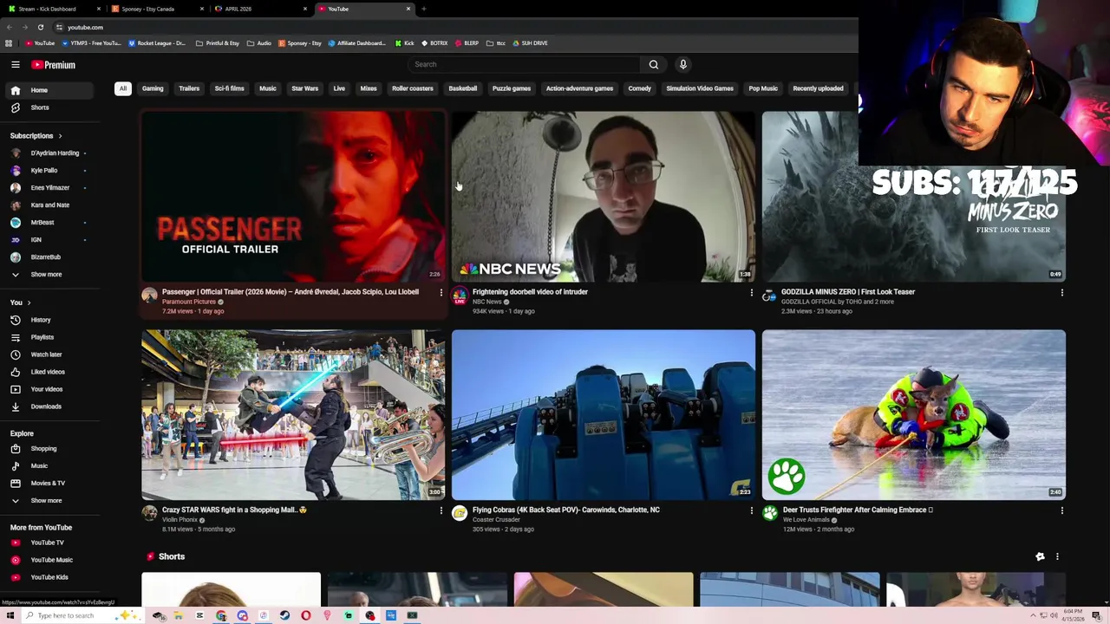1110x624 pixels.
Task: Open more options for Star Wars fight video
Action: tap(441, 510)
